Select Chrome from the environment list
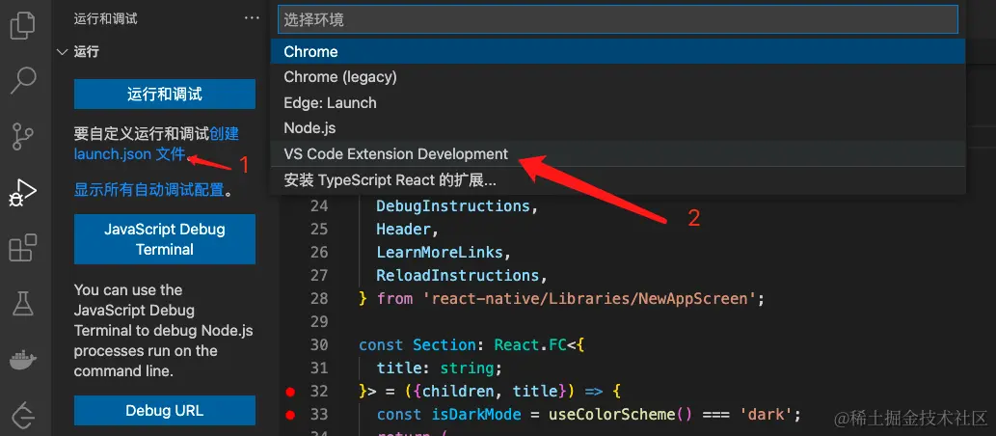 click(x=617, y=51)
